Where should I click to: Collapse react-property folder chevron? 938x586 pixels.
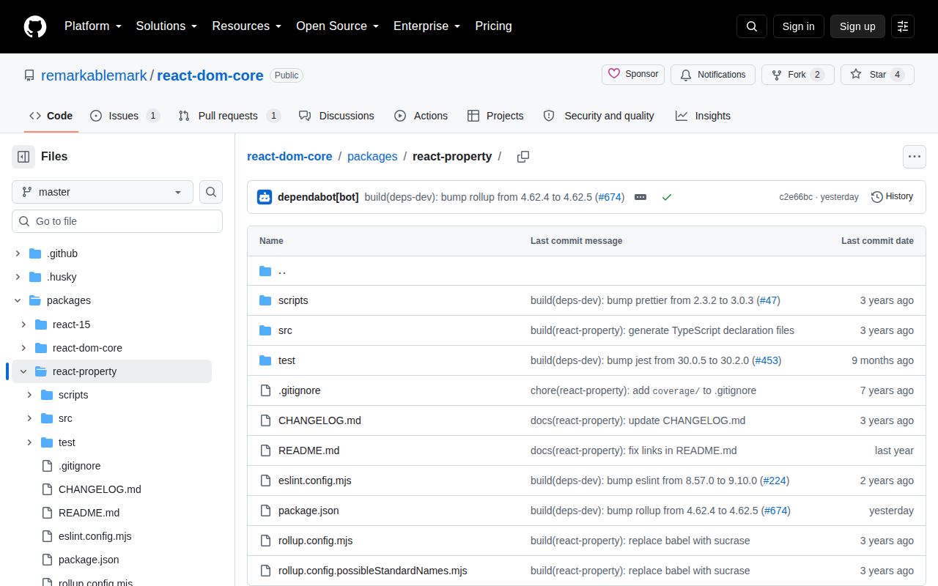(x=23, y=371)
